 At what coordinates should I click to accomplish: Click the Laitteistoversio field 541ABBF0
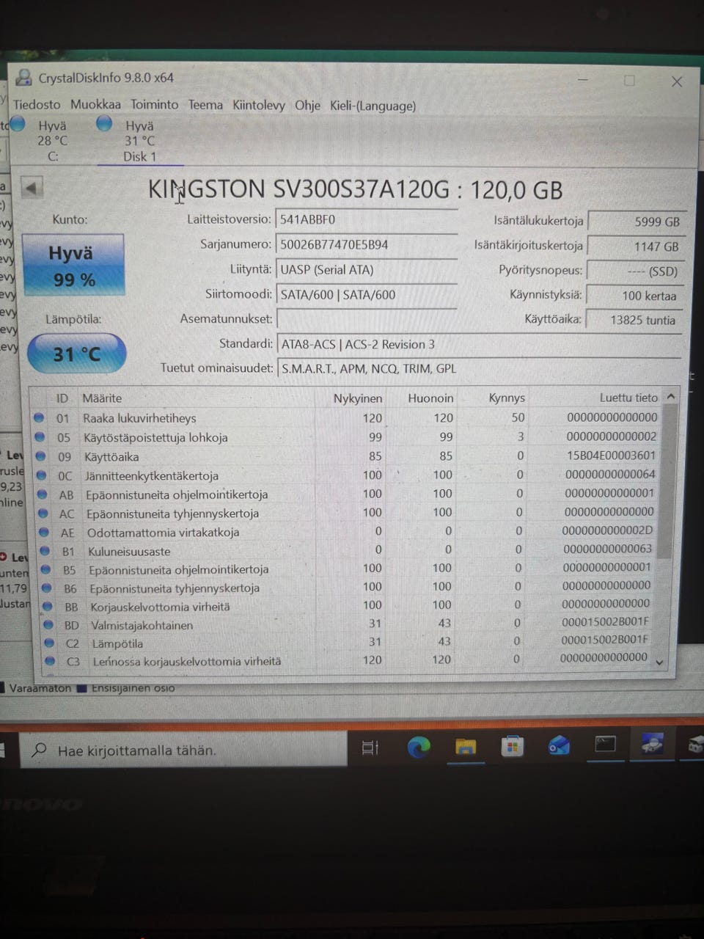367,219
